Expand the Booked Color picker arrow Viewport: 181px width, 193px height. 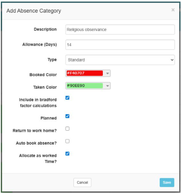click(107, 73)
